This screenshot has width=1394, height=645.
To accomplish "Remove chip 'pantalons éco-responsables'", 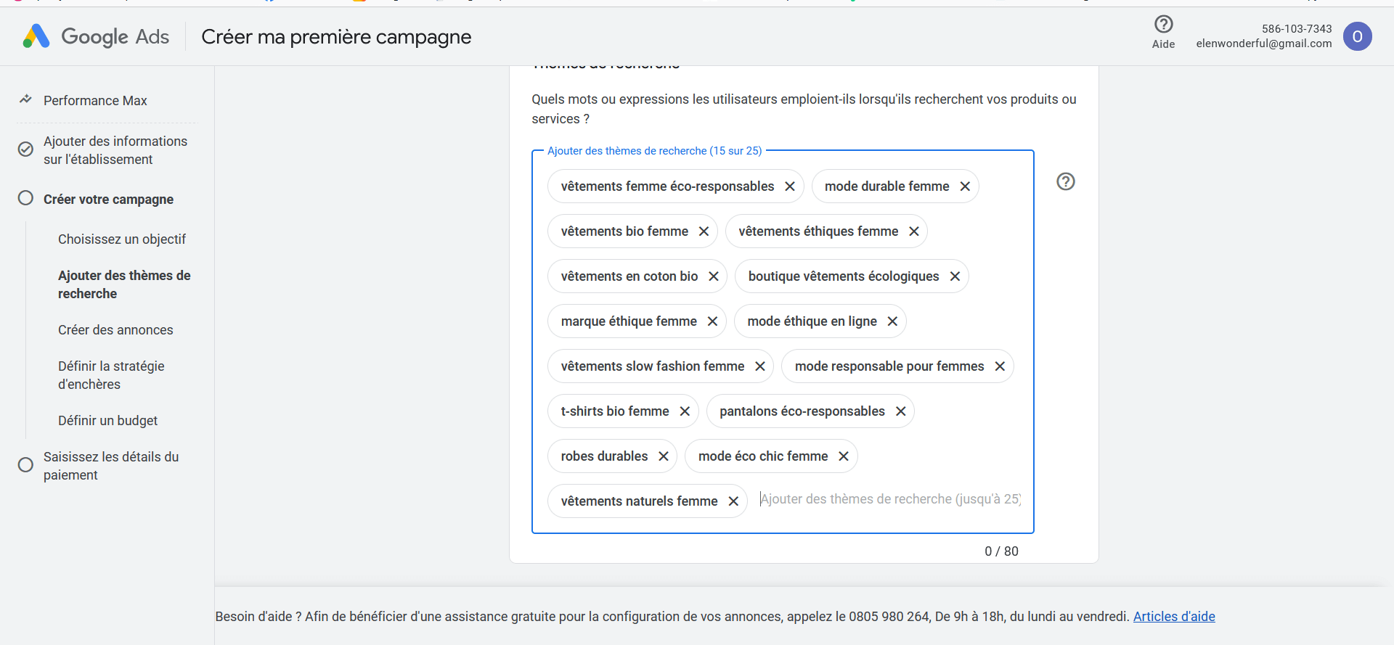I will pyautogui.click(x=900, y=411).
